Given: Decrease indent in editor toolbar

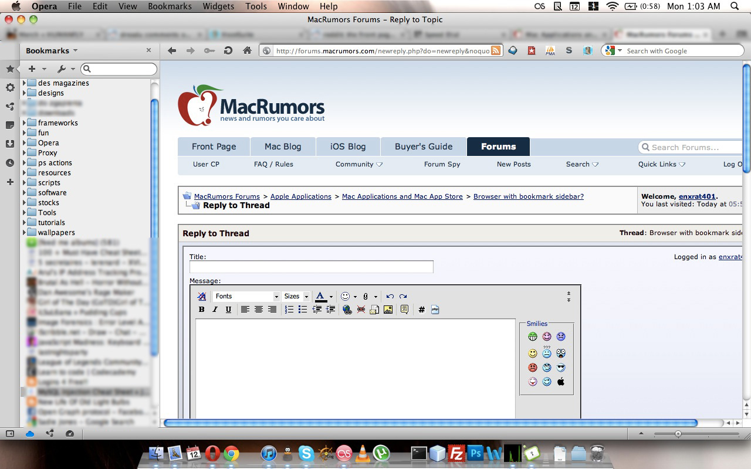Looking at the screenshot, I should pyautogui.click(x=317, y=310).
